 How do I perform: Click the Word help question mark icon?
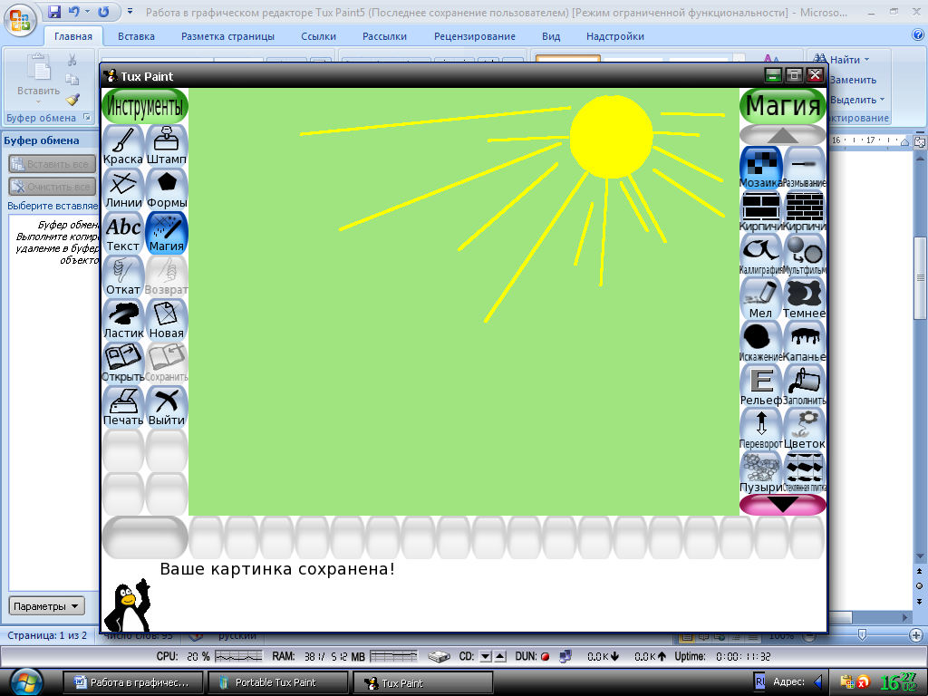point(918,35)
